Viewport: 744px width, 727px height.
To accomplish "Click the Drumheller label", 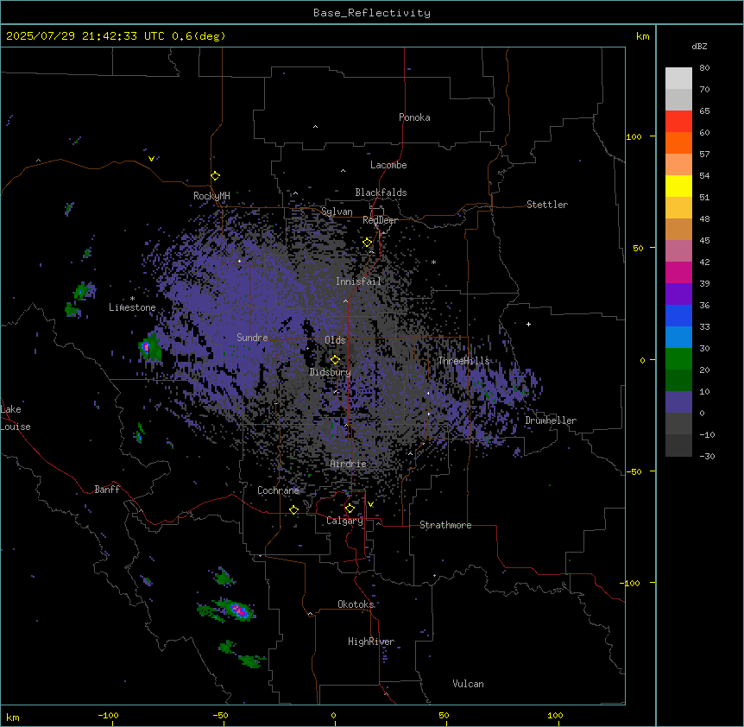I will pos(551,420).
